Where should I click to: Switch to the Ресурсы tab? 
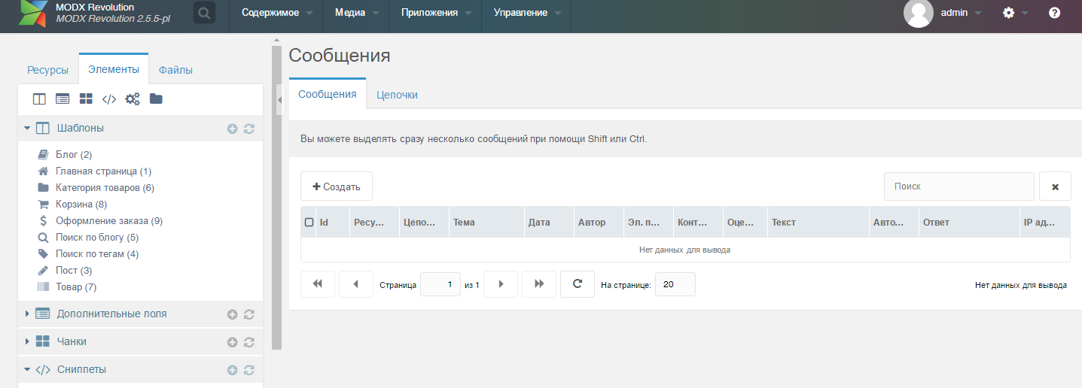pyautogui.click(x=48, y=70)
